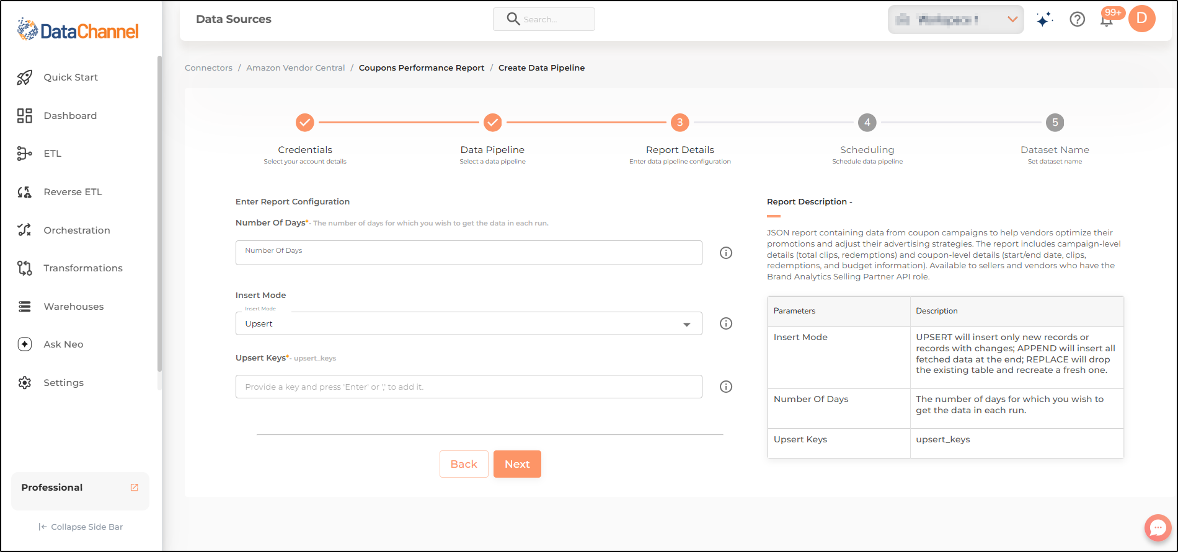The image size is (1178, 552).
Task: Expand the workspace selector dropdown
Action: coord(956,20)
